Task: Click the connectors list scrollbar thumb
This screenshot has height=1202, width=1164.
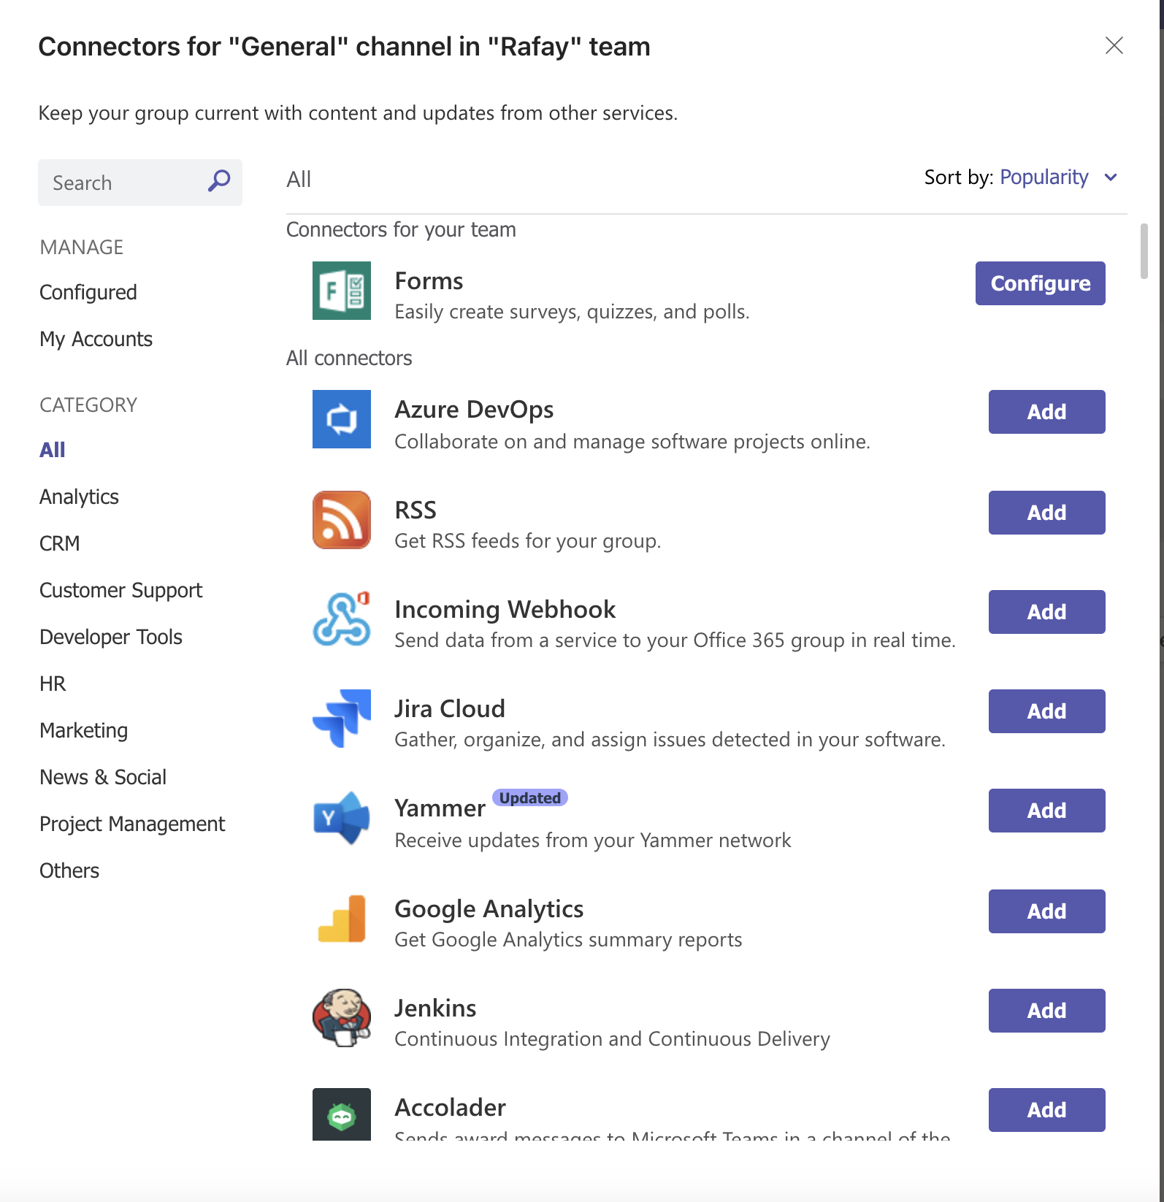Action: tap(1144, 251)
